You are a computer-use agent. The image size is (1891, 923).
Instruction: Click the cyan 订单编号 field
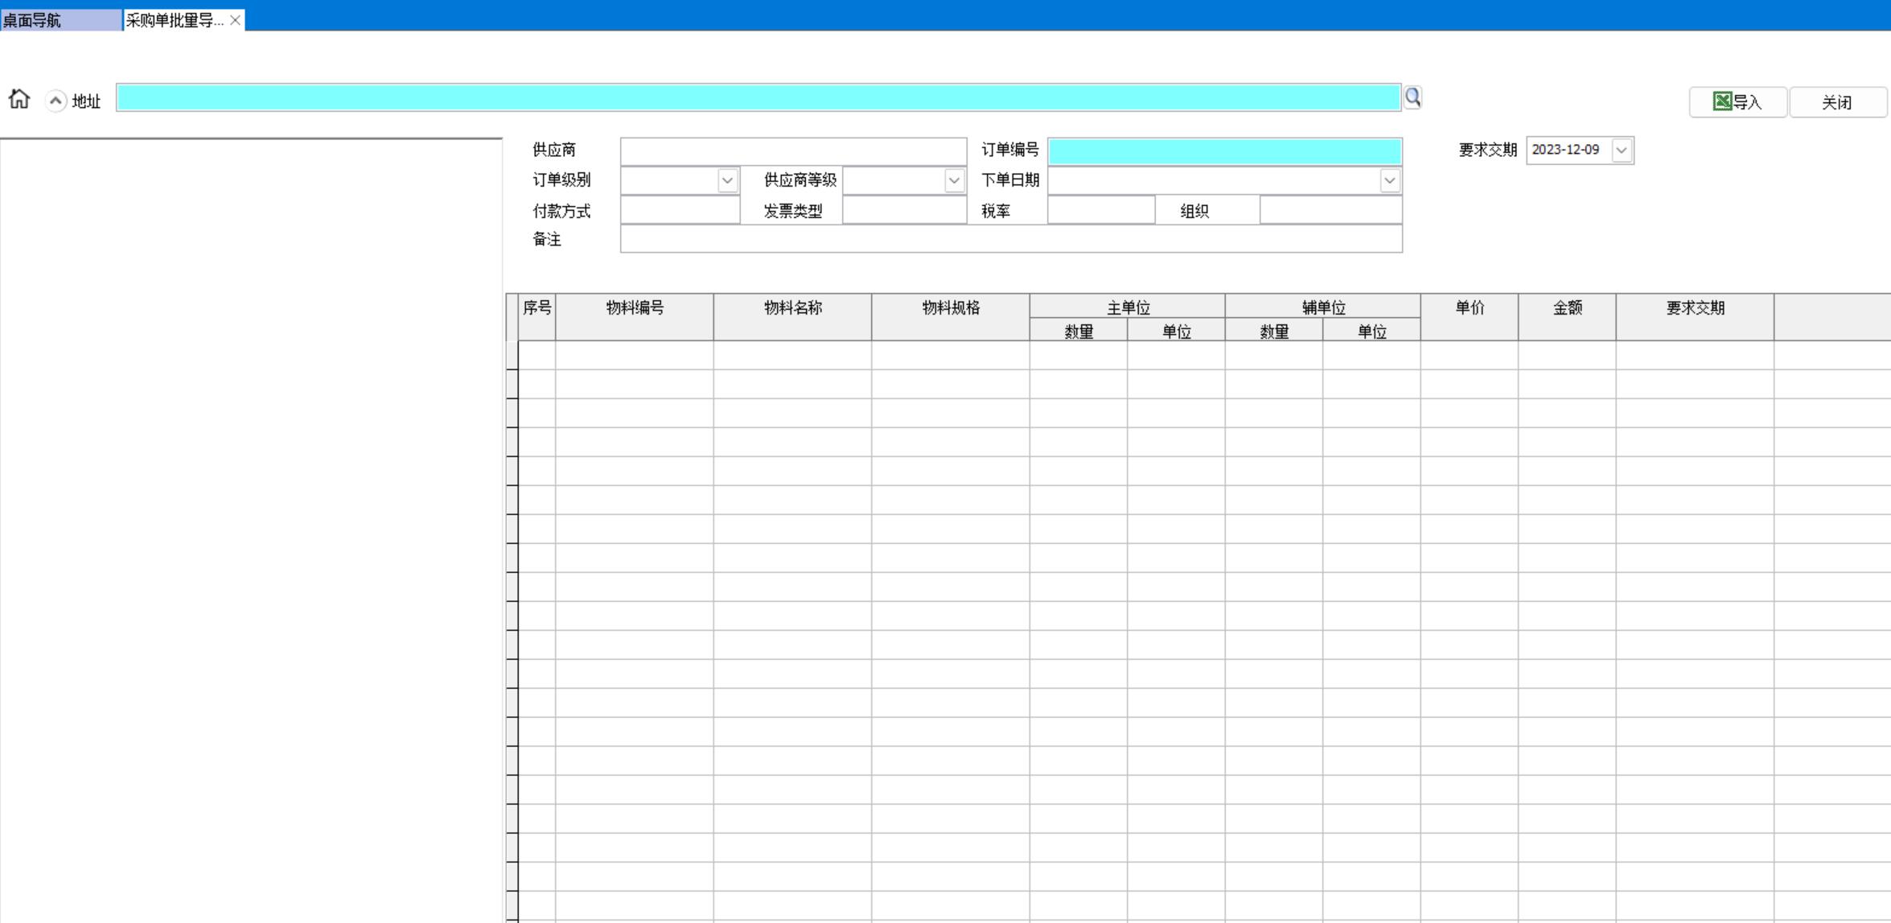(1224, 150)
